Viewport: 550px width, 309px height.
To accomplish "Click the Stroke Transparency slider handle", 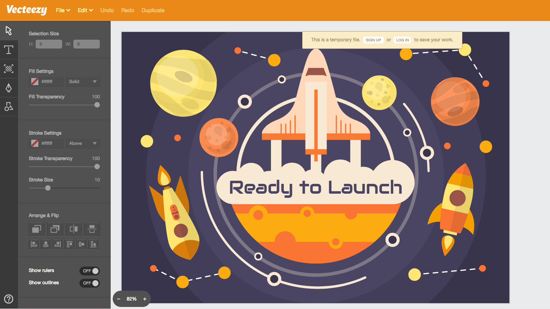I will (97, 167).
